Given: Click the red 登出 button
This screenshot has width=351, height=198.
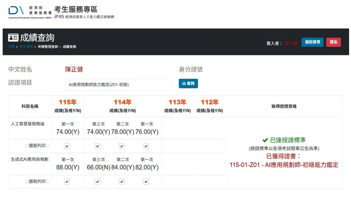Looking at the screenshot, I should point(333,42).
